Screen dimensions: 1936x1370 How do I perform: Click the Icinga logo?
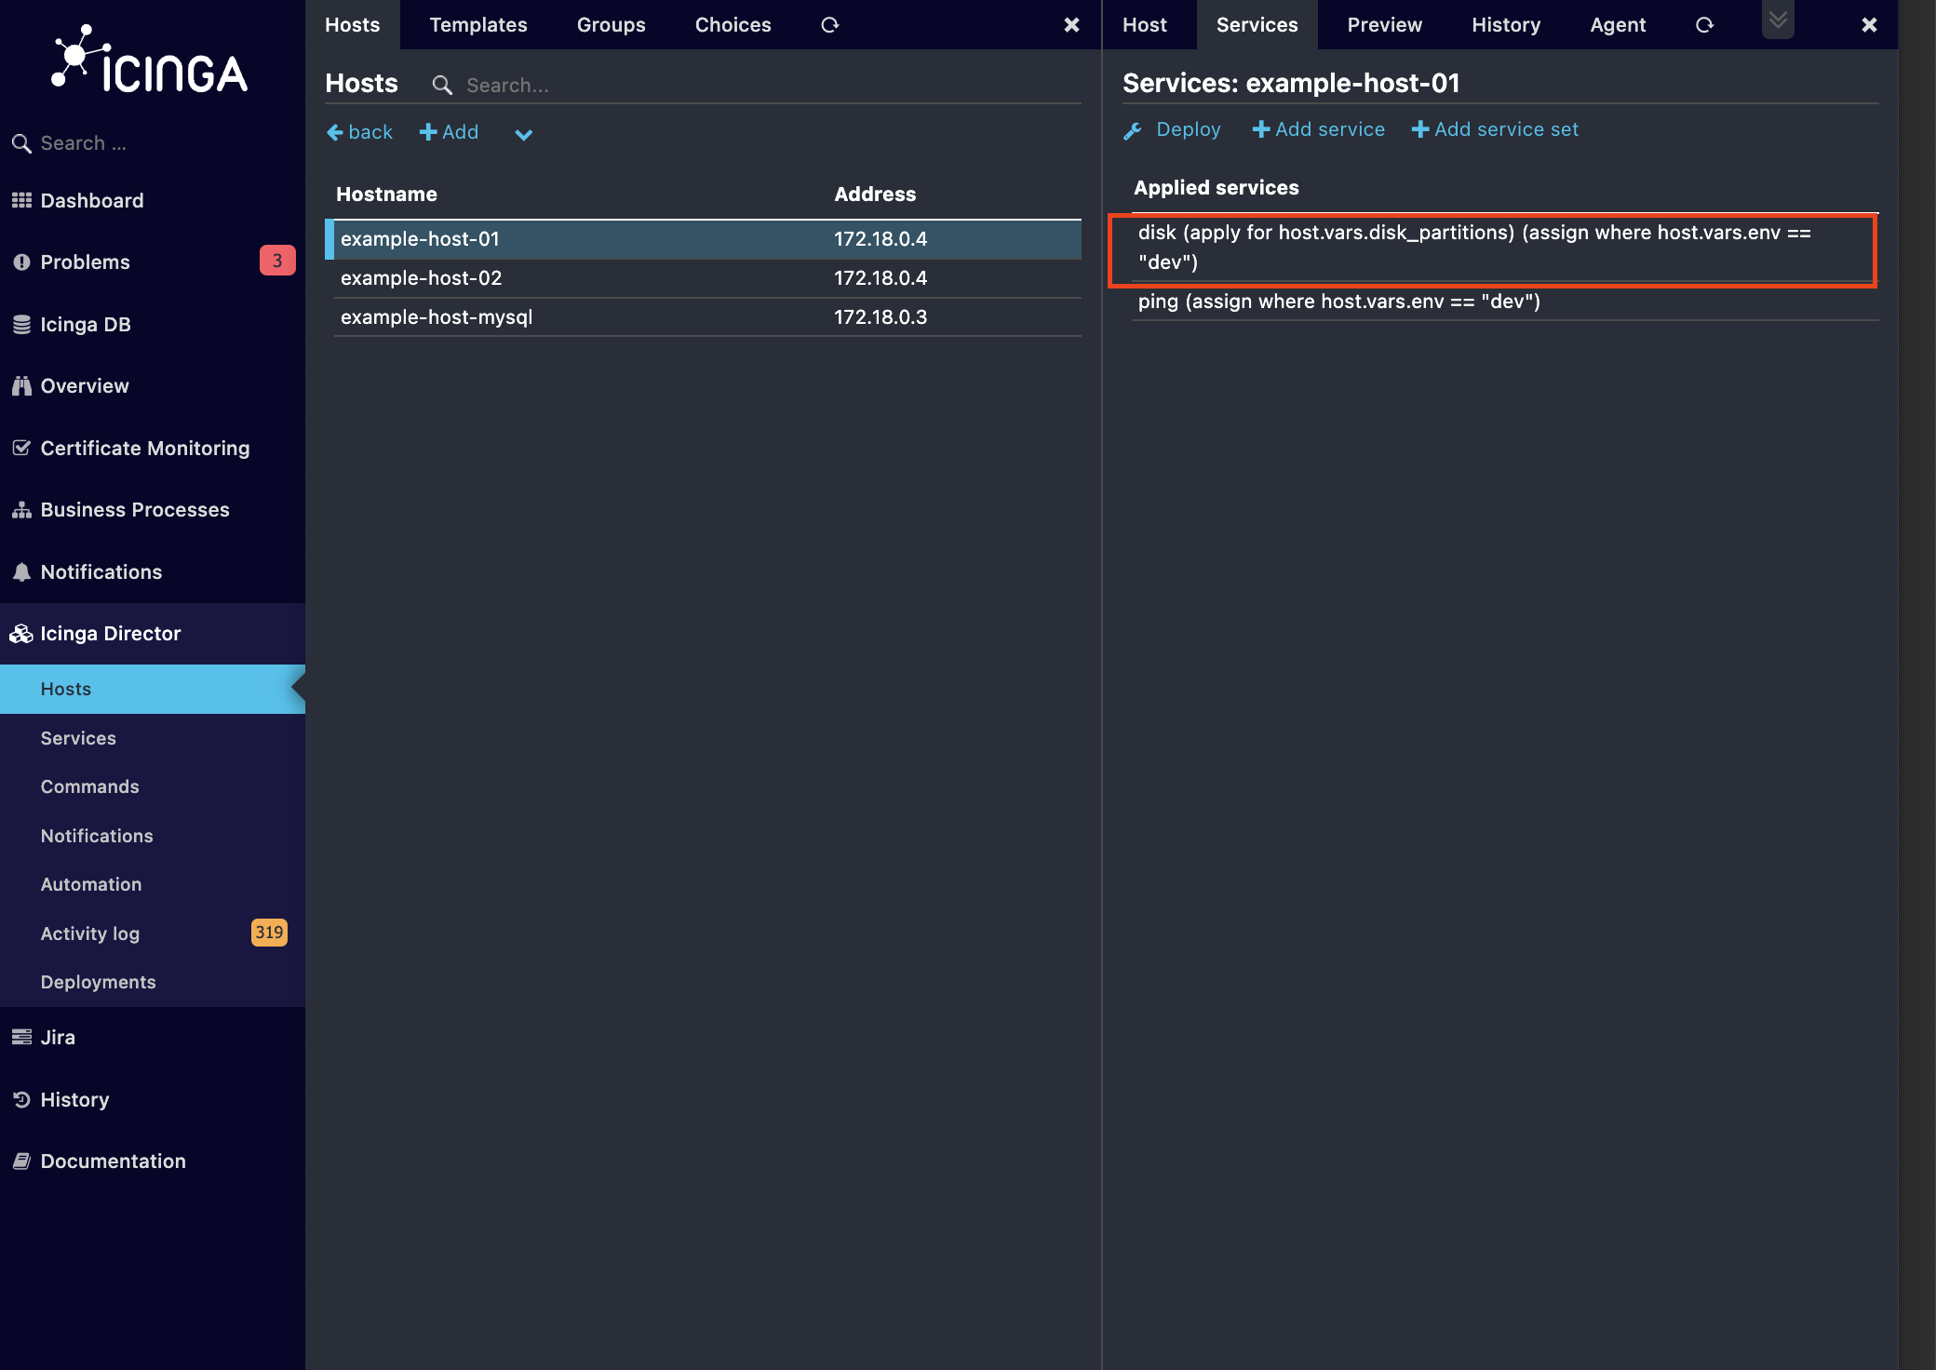(x=149, y=60)
